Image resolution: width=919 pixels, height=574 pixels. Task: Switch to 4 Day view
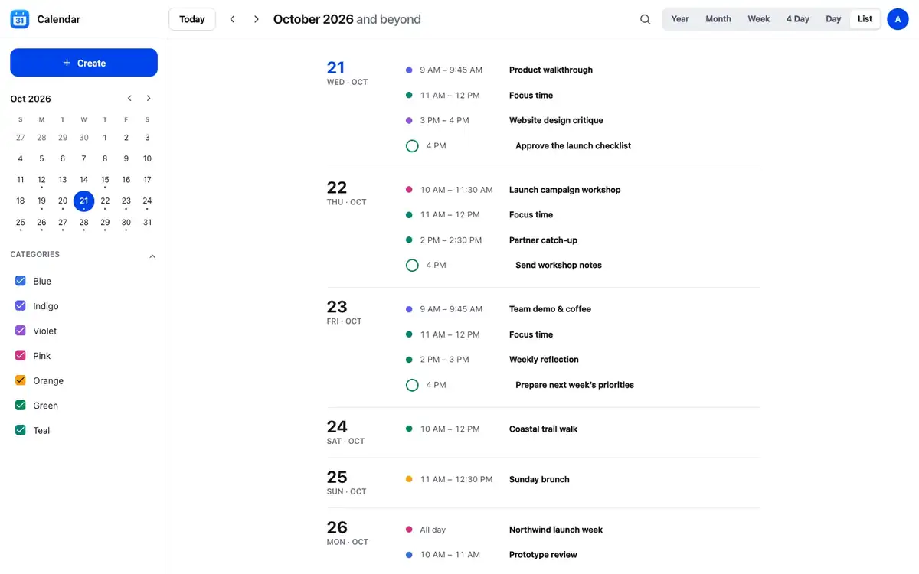[797, 19]
